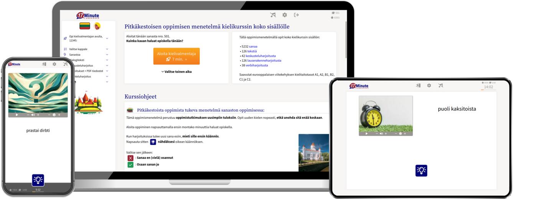The width and height of the screenshot is (537, 204).
Task: Click the logout arrow icon in laptop header
Action: [x=296, y=15]
